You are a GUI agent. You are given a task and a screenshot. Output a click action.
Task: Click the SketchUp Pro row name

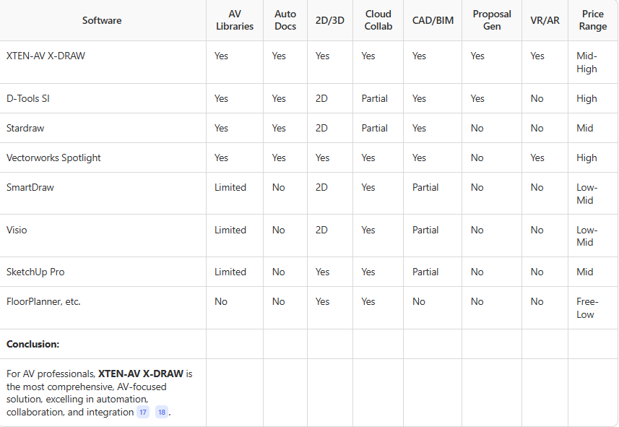tap(35, 272)
